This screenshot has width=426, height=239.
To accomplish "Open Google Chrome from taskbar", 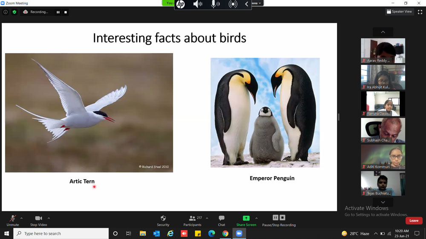I will (x=225, y=233).
